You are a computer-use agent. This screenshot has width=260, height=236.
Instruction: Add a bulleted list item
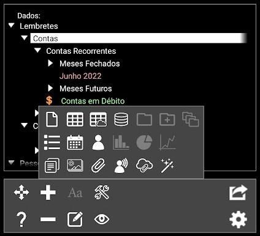pyautogui.click(x=52, y=142)
